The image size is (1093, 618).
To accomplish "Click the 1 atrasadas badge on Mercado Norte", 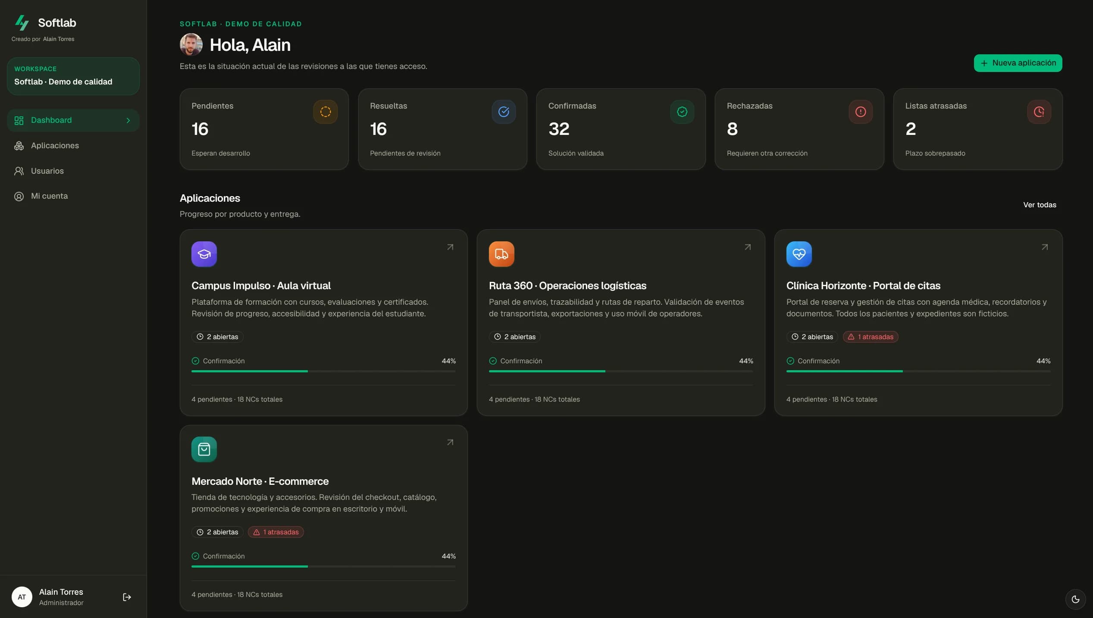I will (x=276, y=532).
